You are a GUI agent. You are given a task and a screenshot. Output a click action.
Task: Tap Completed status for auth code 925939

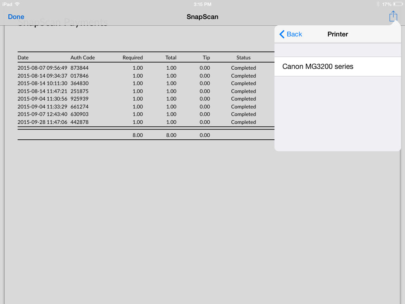click(244, 99)
